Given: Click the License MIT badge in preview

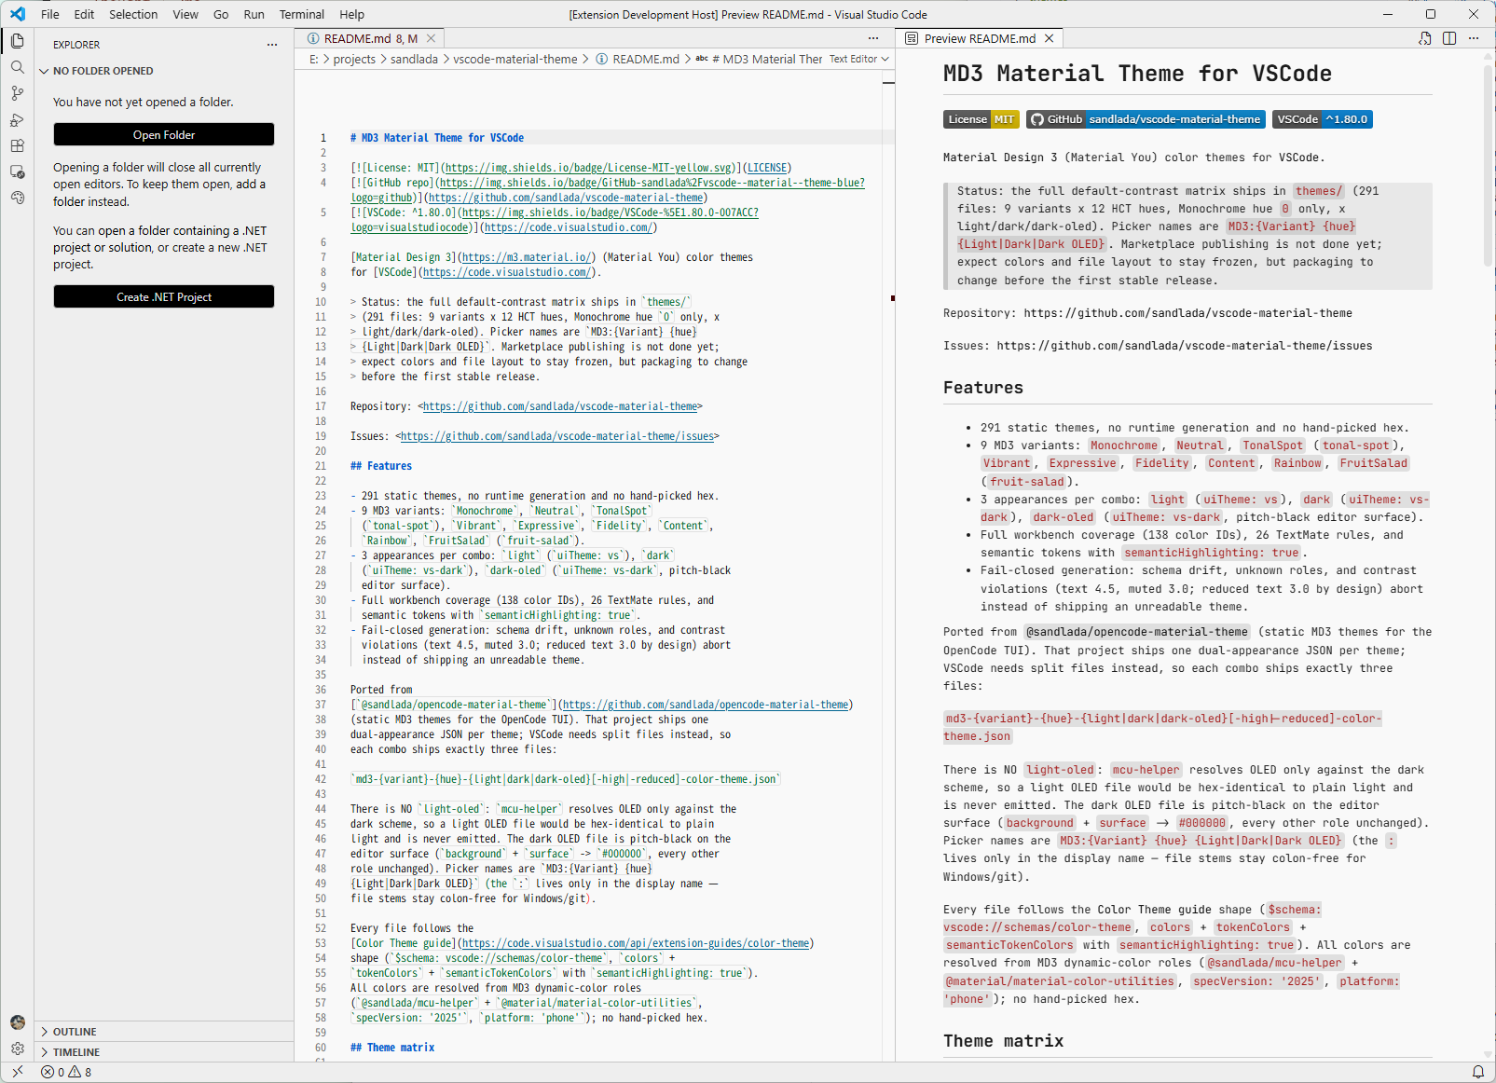Looking at the screenshot, I should (x=981, y=119).
